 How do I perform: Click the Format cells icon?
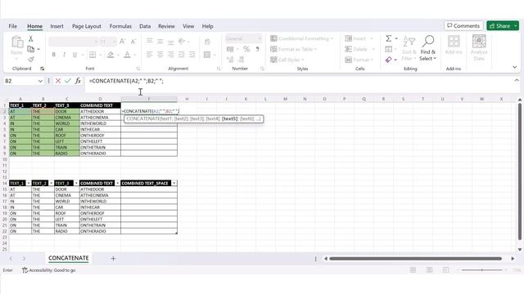pyautogui.click(x=348, y=60)
